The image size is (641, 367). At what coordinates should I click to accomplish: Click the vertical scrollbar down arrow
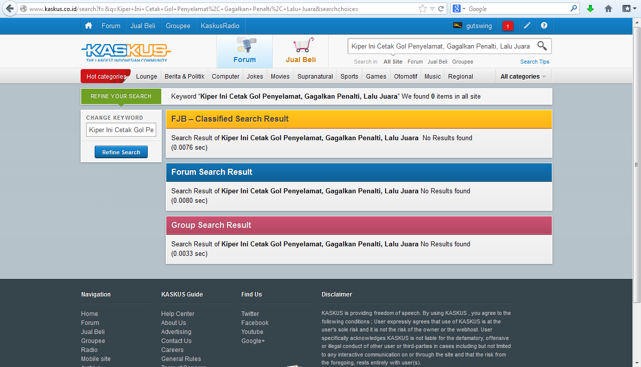coord(636,362)
